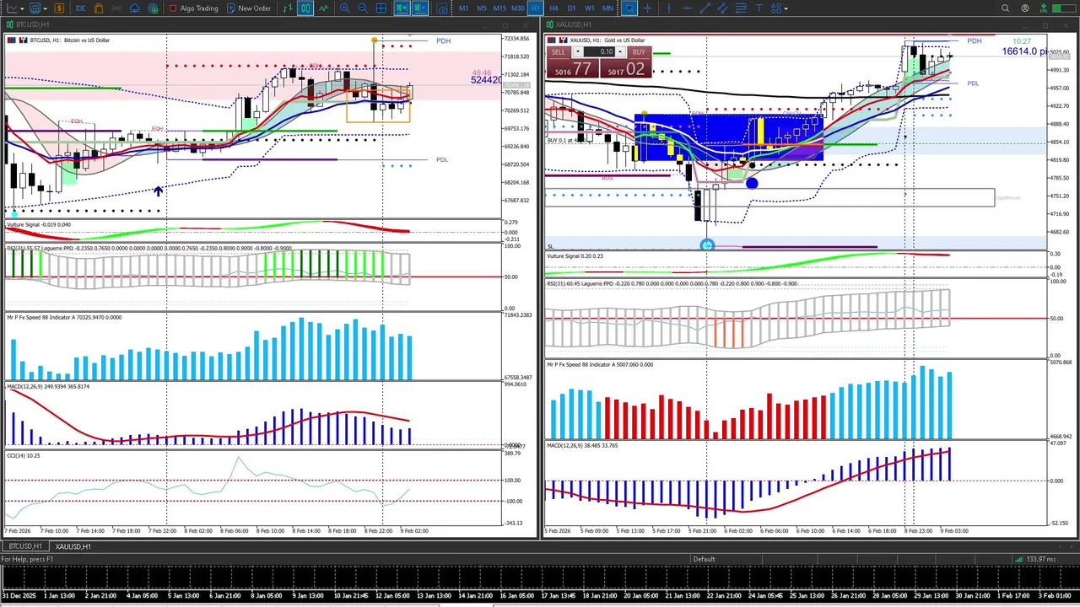Screen dimensions: 1080x607
Task: Activate the XAUUSD,H1 window title bar
Action: click(x=808, y=24)
